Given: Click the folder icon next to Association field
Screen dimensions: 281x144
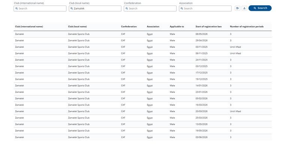Looking at the screenshot, I should point(238,8).
